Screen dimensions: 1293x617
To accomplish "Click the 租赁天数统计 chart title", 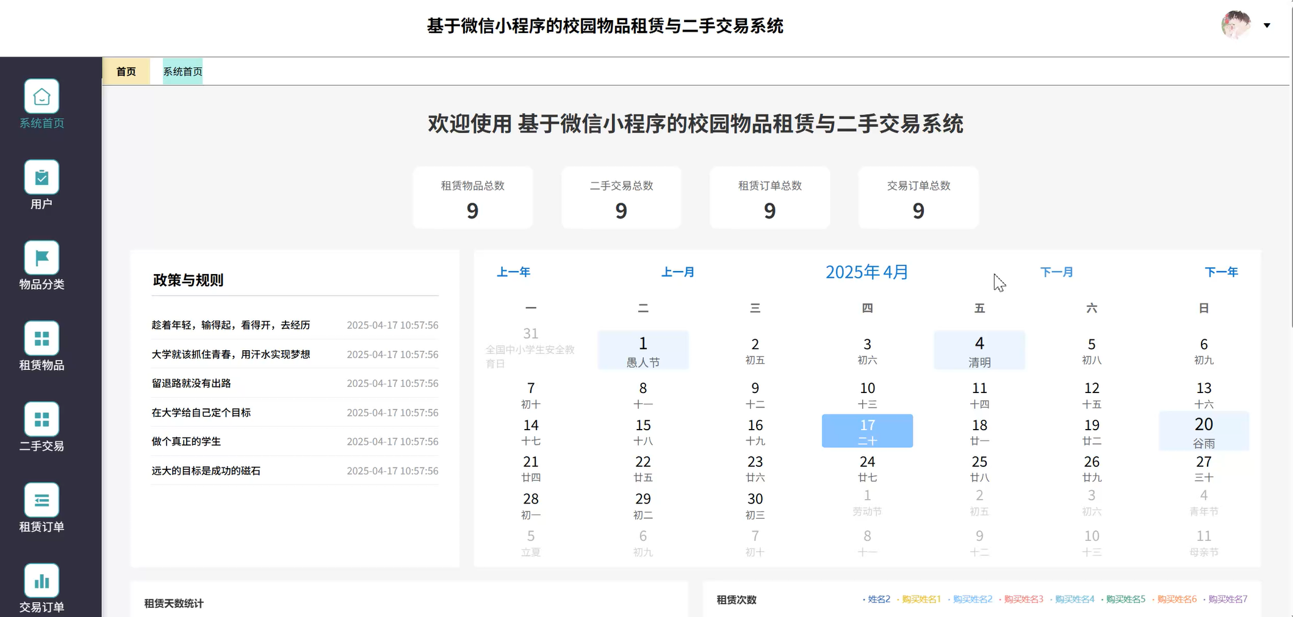I will click(174, 603).
